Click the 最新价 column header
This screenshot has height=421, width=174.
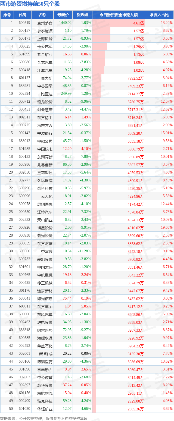tap(63, 15)
